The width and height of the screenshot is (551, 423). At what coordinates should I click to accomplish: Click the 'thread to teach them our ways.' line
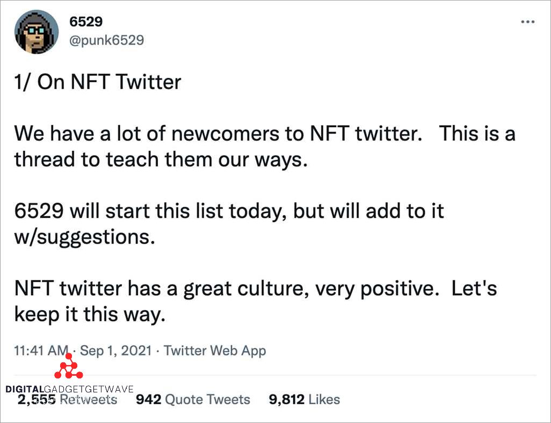pos(161,159)
